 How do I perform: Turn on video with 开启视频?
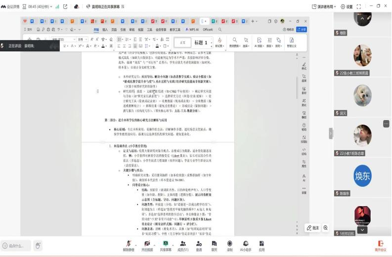tap(147, 244)
